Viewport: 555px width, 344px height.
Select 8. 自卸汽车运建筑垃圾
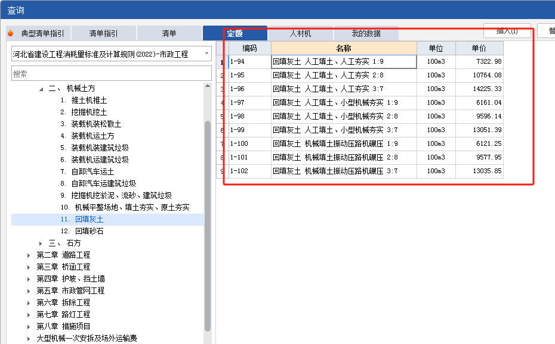[98, 183]
